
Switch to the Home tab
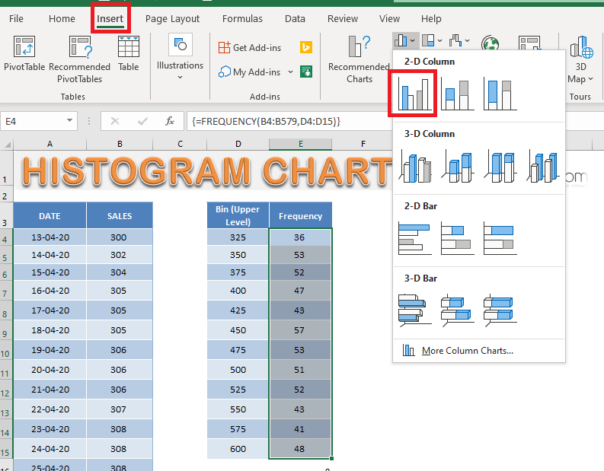click(62, 18)
